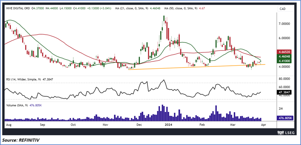Click the 4.00000 price axis label

(284, 67)
